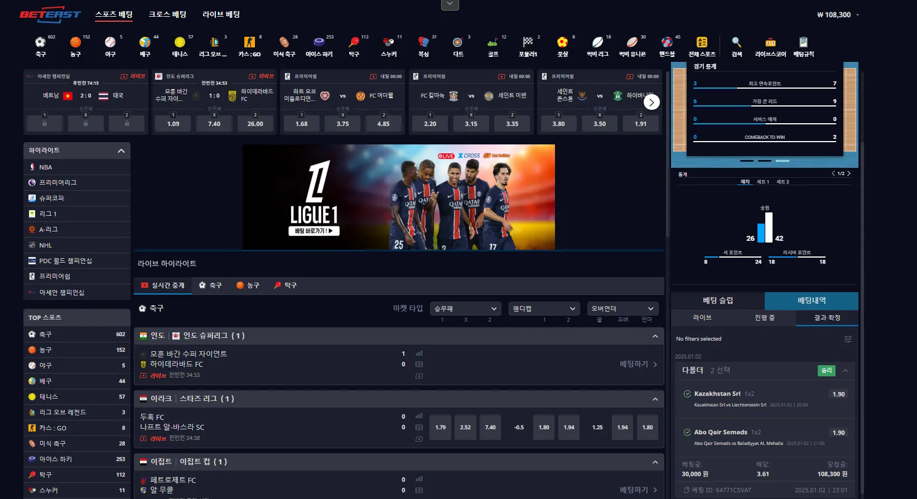917x499 pixels.
Task: Open the 골프 golf icon
Action: [x=493, y=42]
